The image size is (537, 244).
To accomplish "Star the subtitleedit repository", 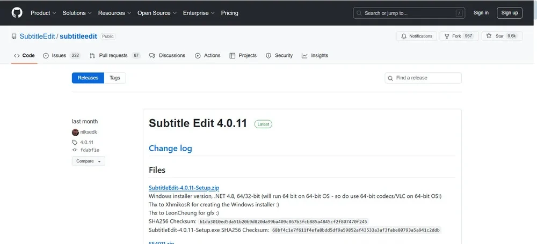I will tap(497, 36).
